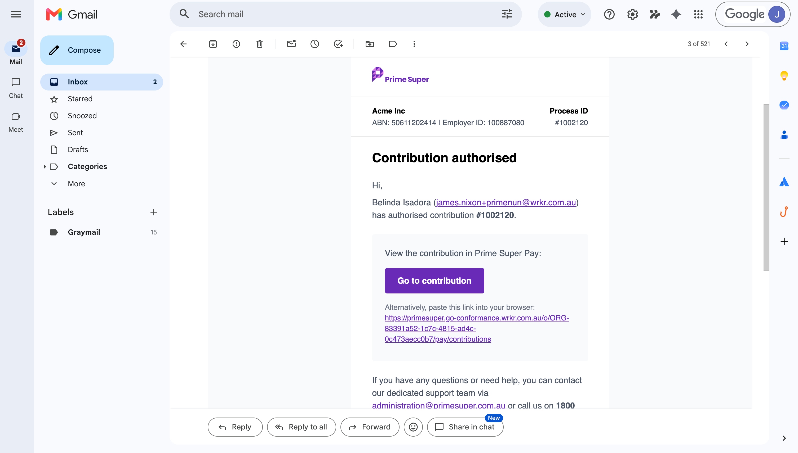
Task: Open the Labels tag icon in toolbar
Action: click(393, 44)
